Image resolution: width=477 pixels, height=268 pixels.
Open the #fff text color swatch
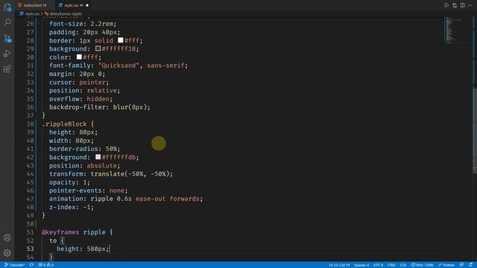point(79,57)
